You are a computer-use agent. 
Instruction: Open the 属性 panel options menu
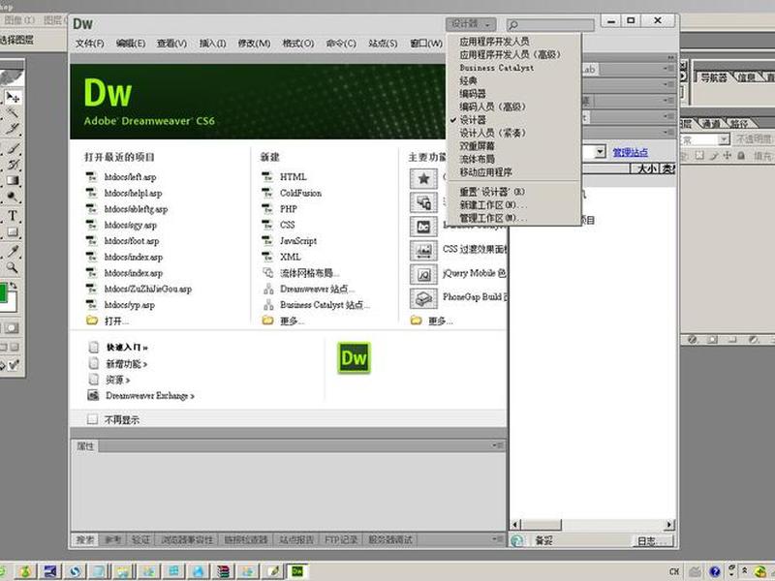point(498,445)
